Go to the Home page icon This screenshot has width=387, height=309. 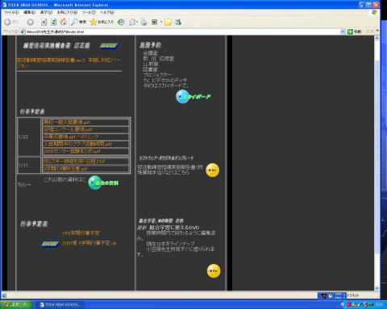coord(64,23)
